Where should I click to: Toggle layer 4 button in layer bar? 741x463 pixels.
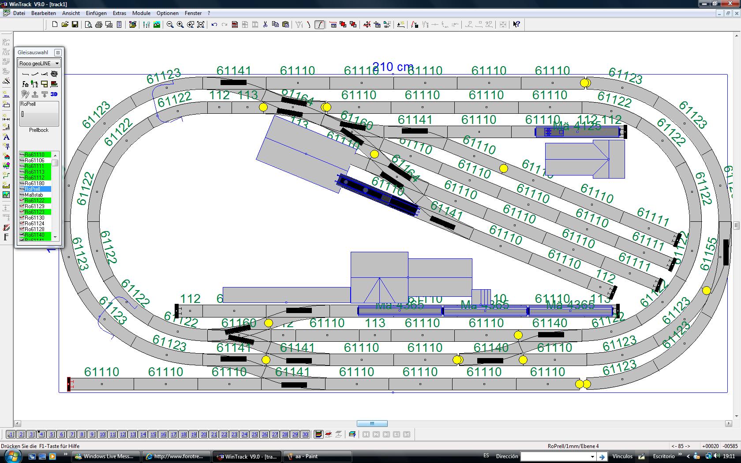coord(41,434)
